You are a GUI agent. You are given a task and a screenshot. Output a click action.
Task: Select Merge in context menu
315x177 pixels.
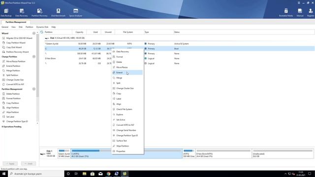(x=127, y=78)
